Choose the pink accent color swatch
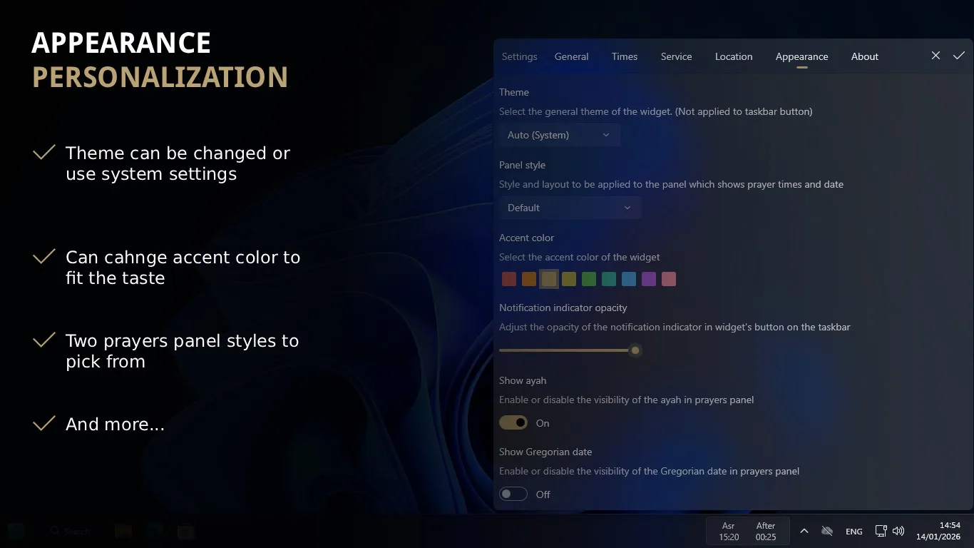The height and width of the screenshot is (548, 974). coord(669,279)
